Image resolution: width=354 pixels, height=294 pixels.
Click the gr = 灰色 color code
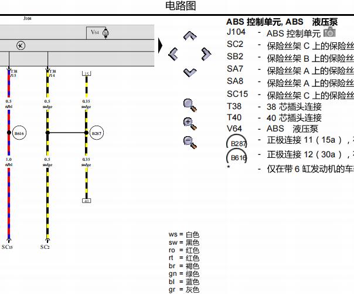[184, 289]
